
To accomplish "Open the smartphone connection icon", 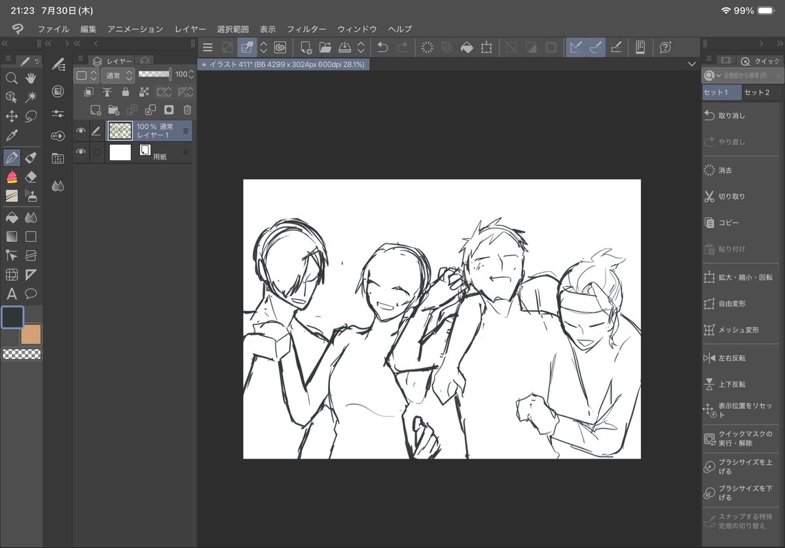I will coord(640,48).
